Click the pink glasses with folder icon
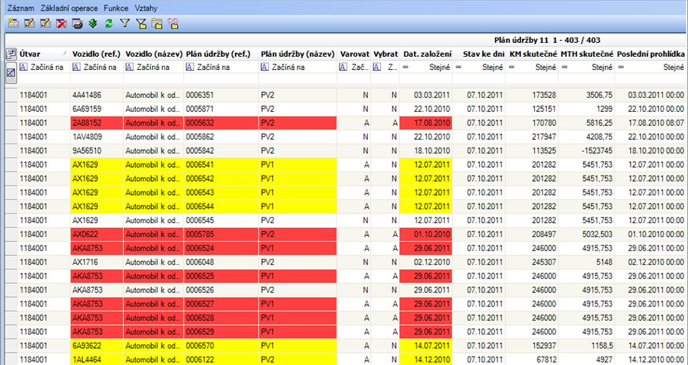The width and height of the screenshot is (688, 365). [174, 24]
